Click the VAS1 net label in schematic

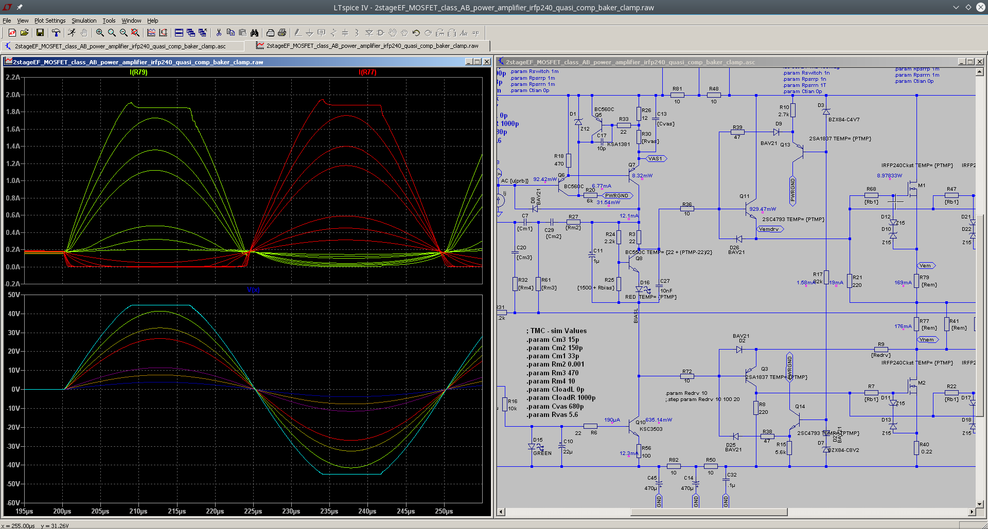[656, 159]
